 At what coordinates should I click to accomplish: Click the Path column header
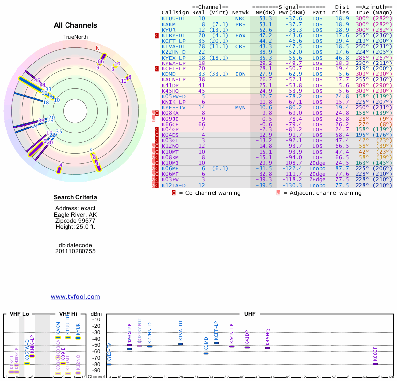coord(319,13)
